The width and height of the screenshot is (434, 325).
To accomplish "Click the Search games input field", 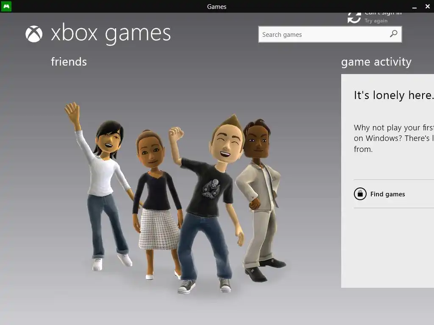I will (x=330, y=34).
